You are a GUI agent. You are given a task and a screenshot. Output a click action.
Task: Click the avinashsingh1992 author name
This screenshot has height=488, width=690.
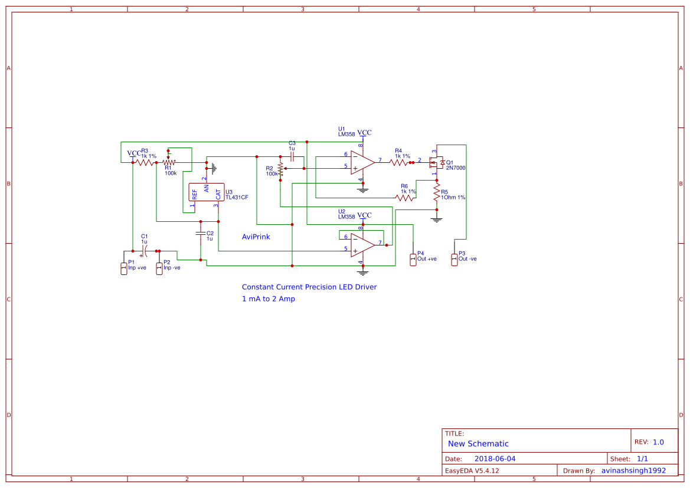coord(633,470)
